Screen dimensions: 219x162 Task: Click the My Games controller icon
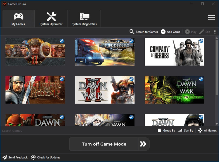19,16
